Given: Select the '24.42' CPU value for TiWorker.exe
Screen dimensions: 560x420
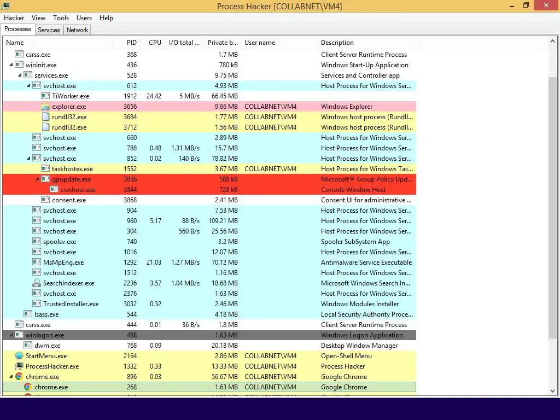Looking at the screenshot, I should pyautogui.click(x=154, y=96).
